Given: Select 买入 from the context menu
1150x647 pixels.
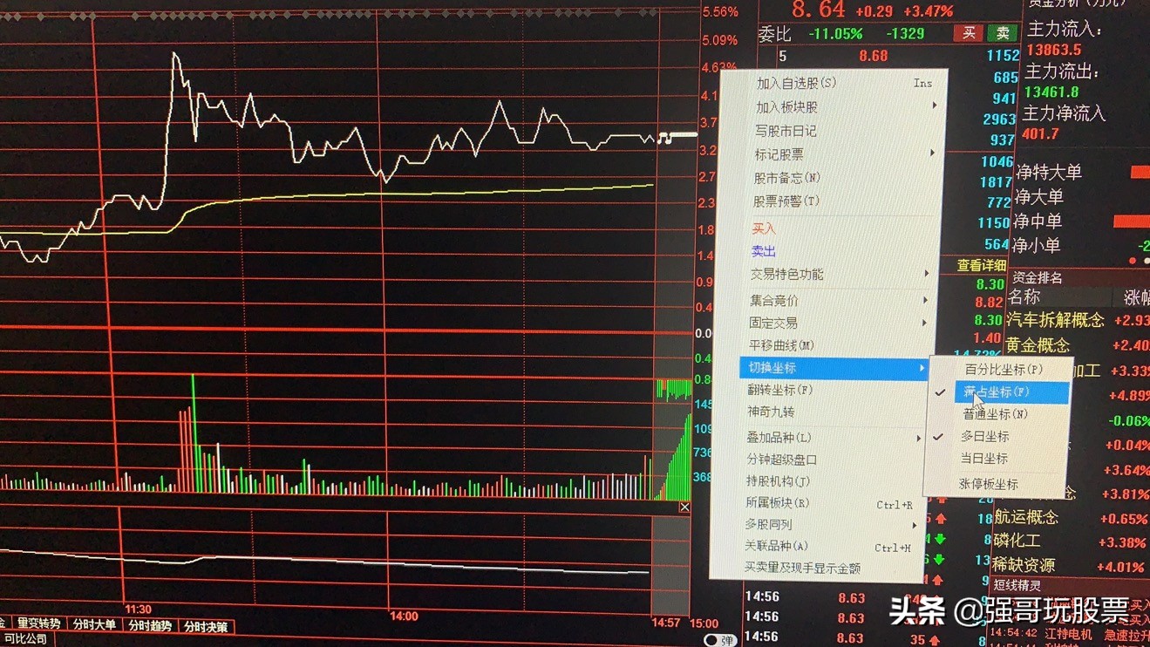Looking at the screenshot, I should [x=761, y=228].
